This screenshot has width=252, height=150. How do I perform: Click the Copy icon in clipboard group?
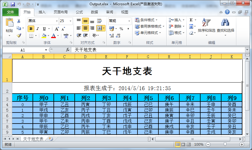coord(19,28)
